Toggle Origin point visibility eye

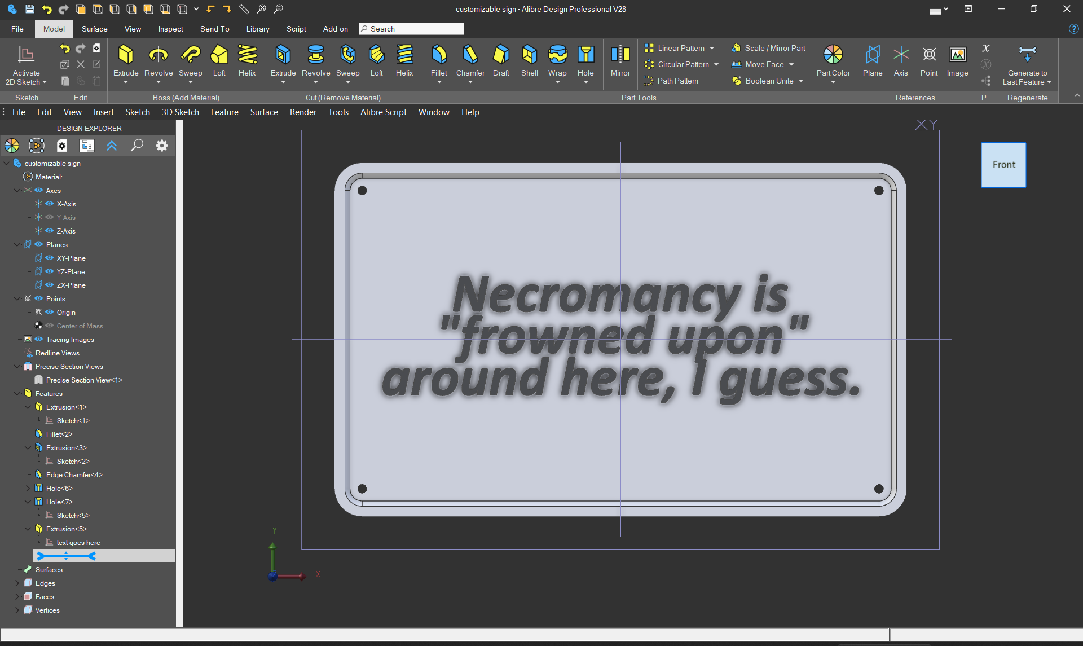tap(50, 312)
